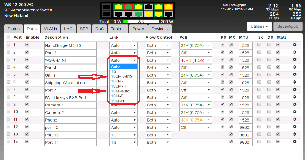Image resolution: width=305 pixels, height=160 pixels.
Task: Click the upper SFP slot in switch diagram
Action: click(x=106, y=7)
